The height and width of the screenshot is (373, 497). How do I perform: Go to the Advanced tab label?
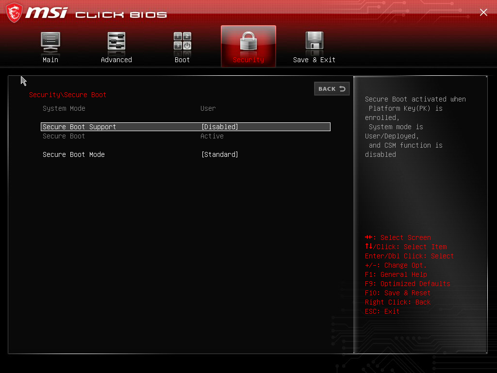click(x=116, y=60)
